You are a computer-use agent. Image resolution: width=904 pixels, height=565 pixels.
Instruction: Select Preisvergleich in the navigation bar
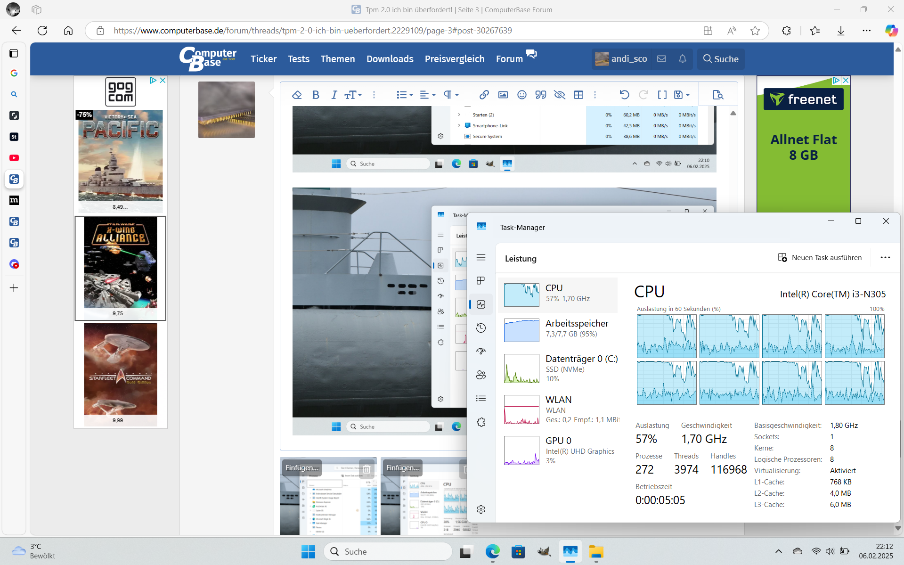(x=454, y=58)
